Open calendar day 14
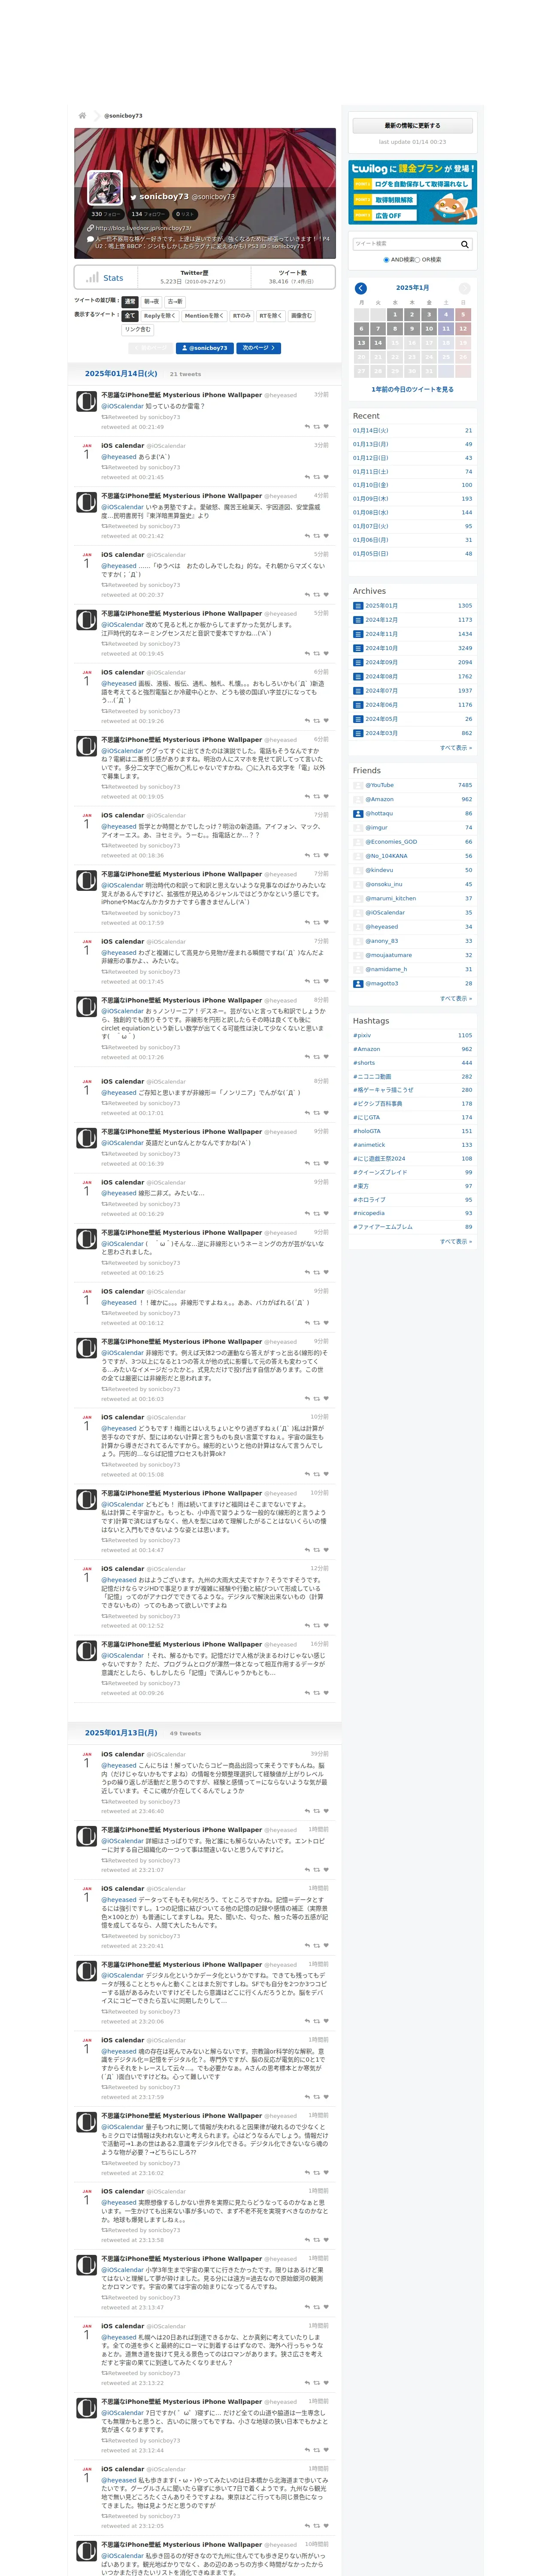This screenshot has width=551, height=2576. pyautogui.click(x=378, y=342)
